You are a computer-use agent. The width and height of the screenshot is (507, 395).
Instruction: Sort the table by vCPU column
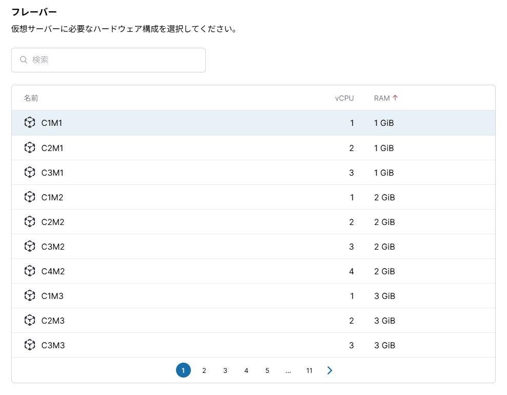tap(344, 98)
